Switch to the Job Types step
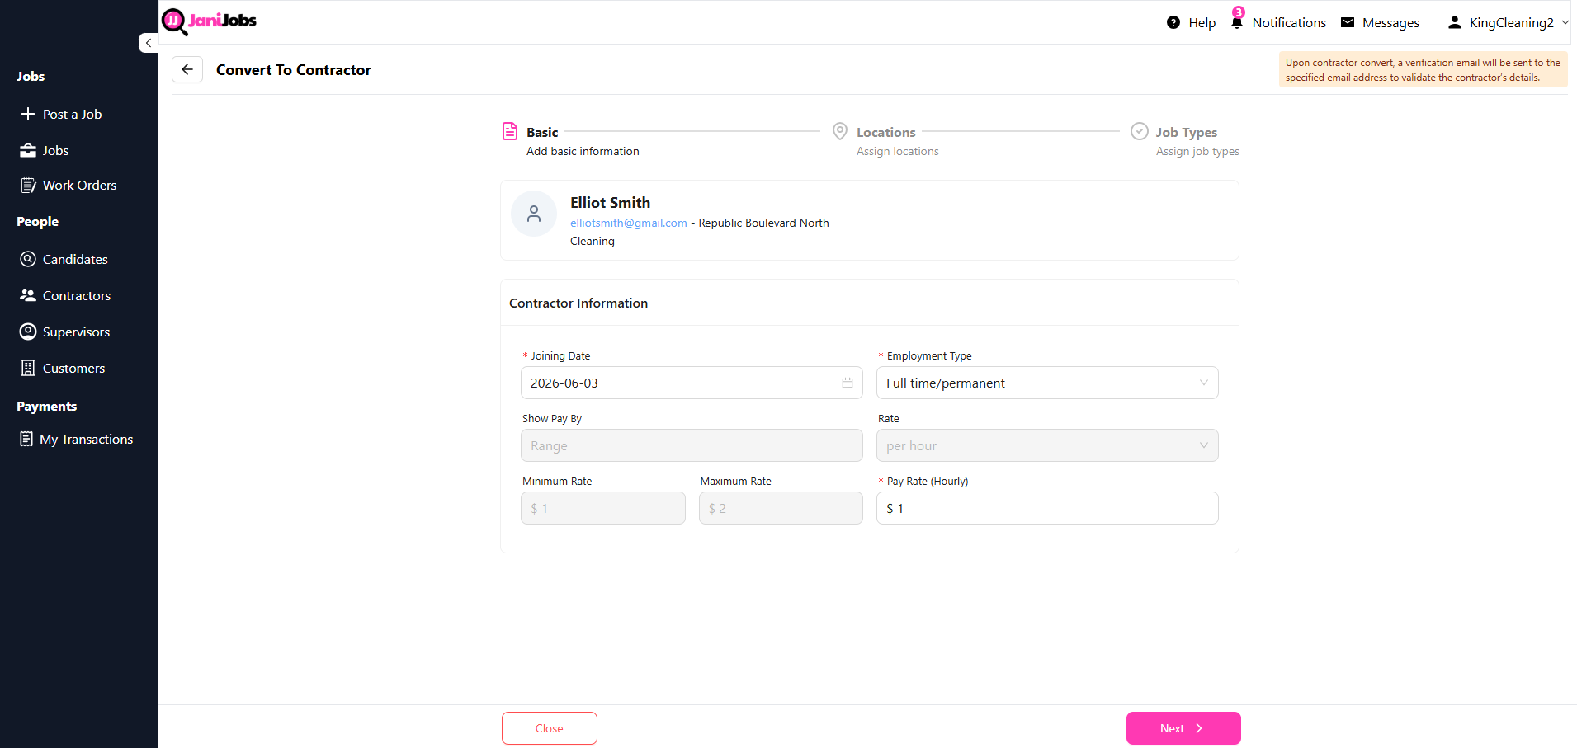 point(1186,132)
